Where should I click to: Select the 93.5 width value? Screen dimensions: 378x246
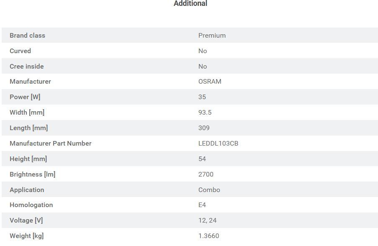click(205, 113)
